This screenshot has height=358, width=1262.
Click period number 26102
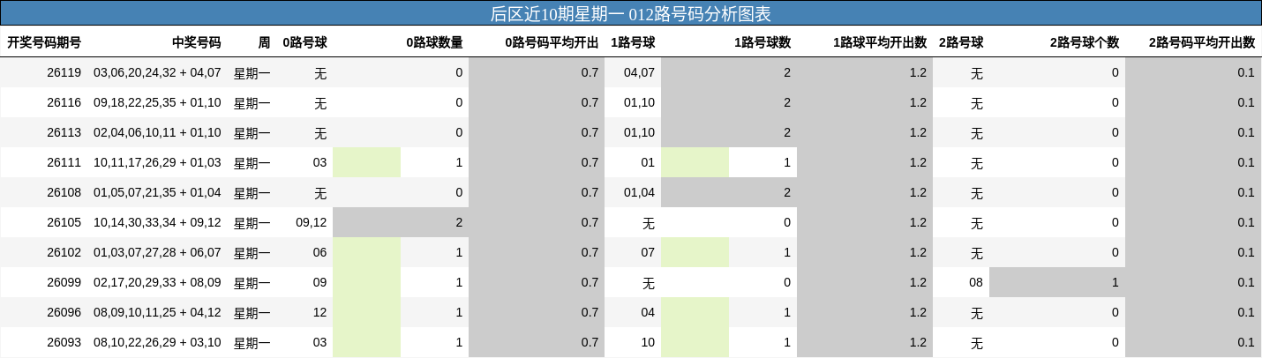64,252
